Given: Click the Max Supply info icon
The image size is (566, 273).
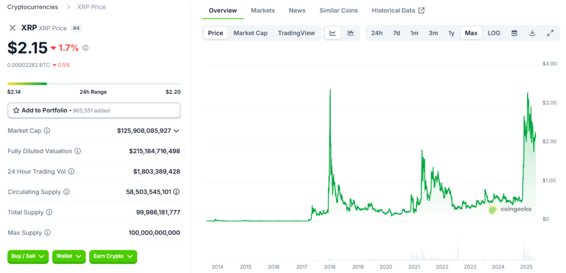Looking at the screenshot, I should [48, 233].
